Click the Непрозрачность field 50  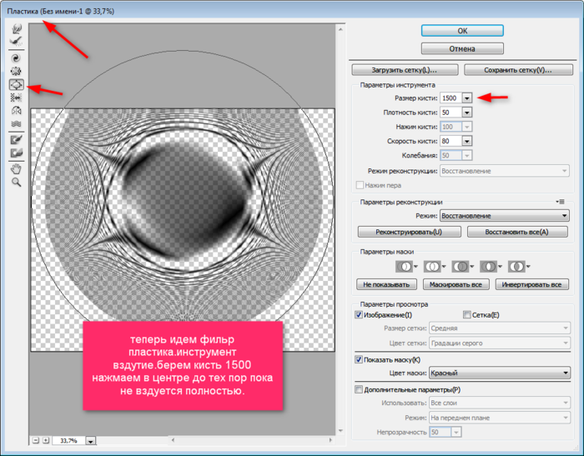pos(441,432)
